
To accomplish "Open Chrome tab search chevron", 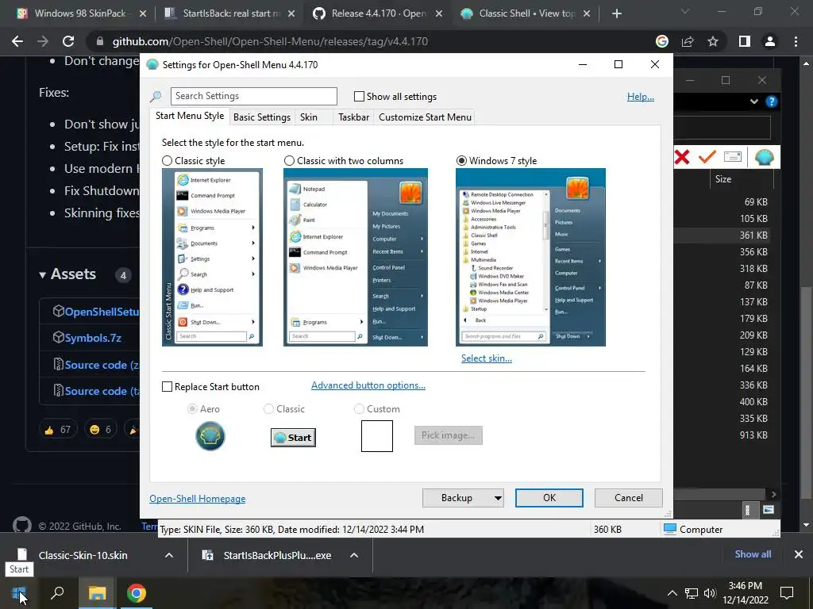I will pos(685,11).
